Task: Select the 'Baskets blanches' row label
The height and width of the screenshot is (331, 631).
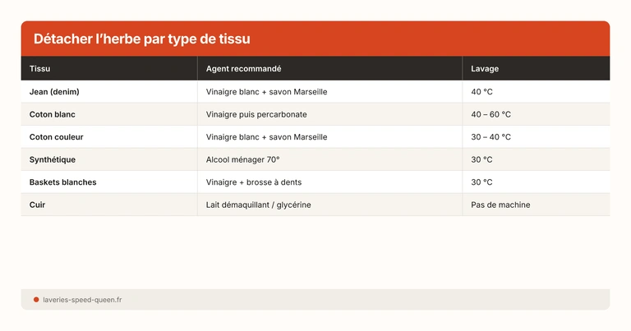Action: click(62, 182)
